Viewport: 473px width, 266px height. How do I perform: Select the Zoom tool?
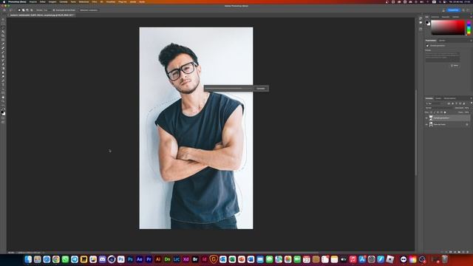pos(3,101)
